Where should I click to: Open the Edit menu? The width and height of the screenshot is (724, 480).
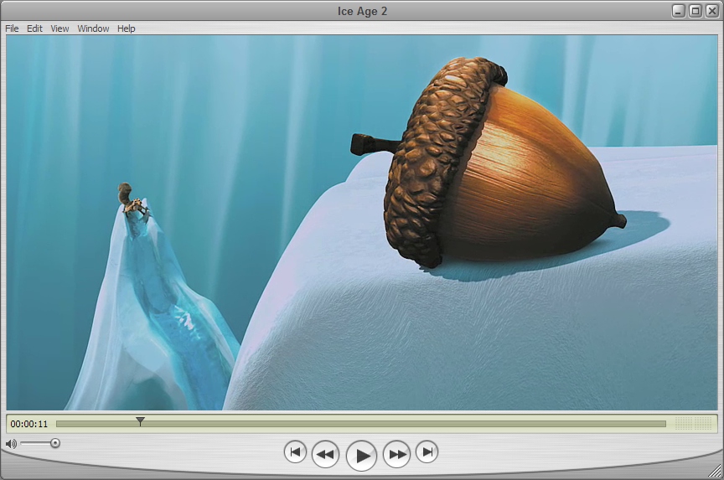34,28
